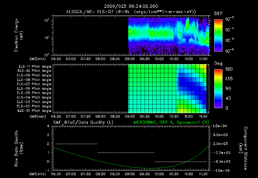This screenshot has width=258, height=178.
Task: Click the 180 value on Deg scale
Action: [229, 69]
